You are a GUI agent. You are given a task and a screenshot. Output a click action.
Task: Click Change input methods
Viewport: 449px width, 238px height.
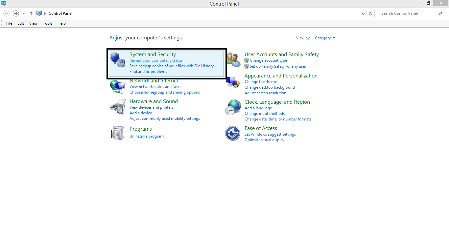point(265,114)
